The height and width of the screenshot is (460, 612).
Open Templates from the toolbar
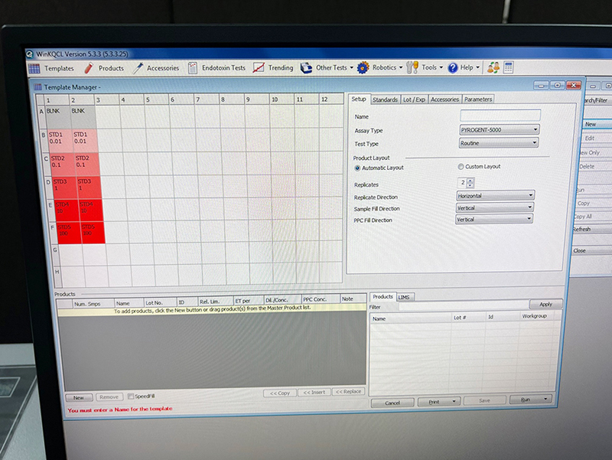pos(51,68)
